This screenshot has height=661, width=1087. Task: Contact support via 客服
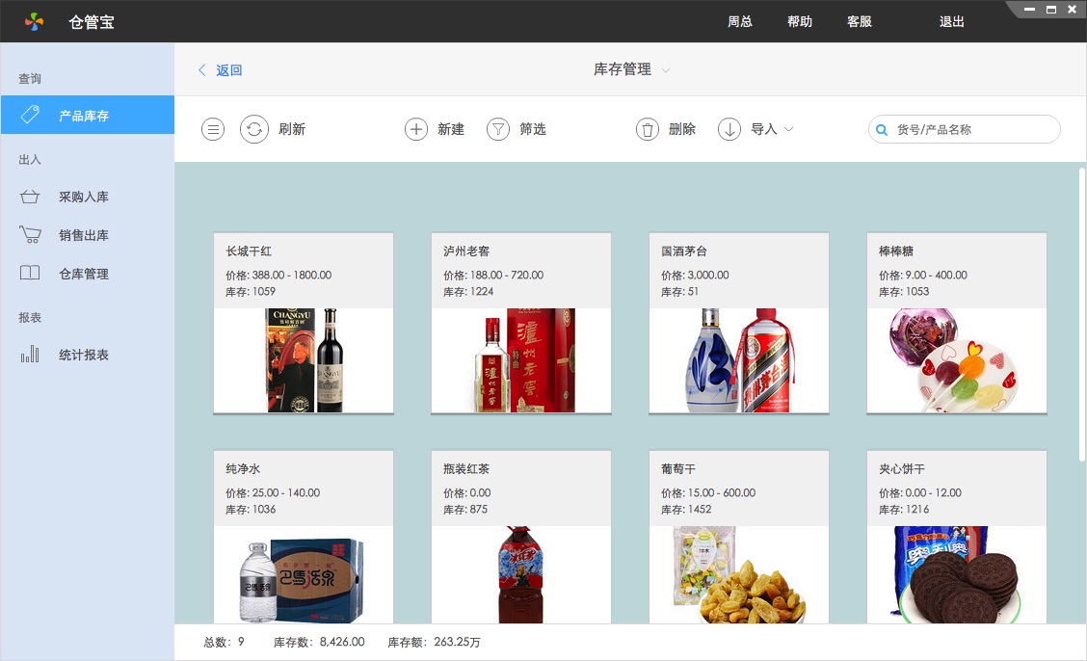pyautogui.click(x=860, y=21)
